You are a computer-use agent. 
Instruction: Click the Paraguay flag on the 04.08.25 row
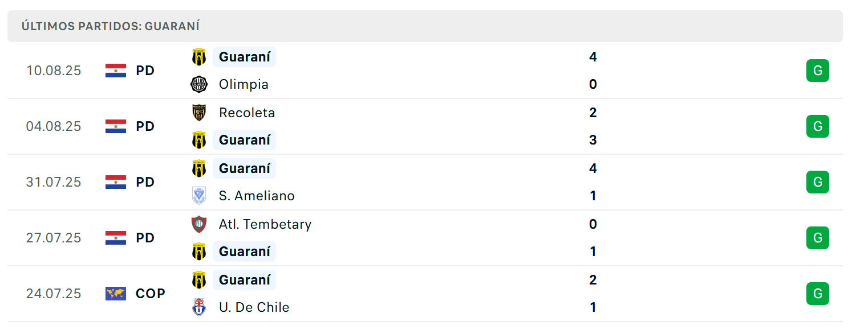(x=116, y=126)
